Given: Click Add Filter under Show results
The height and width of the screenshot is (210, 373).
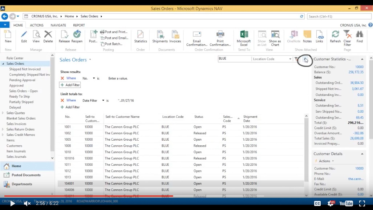Looking at the screenshot, I should click(x=70, y=85).
